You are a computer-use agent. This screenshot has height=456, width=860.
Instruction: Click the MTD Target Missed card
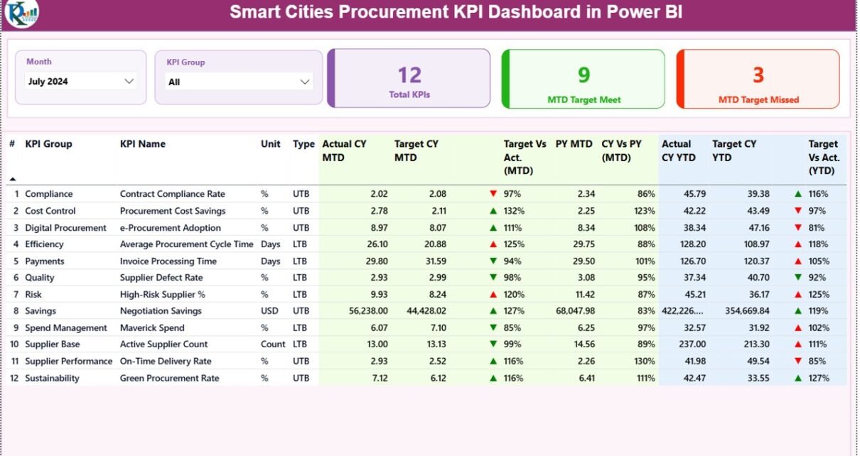pyautogui.click(x=758, y=79)
